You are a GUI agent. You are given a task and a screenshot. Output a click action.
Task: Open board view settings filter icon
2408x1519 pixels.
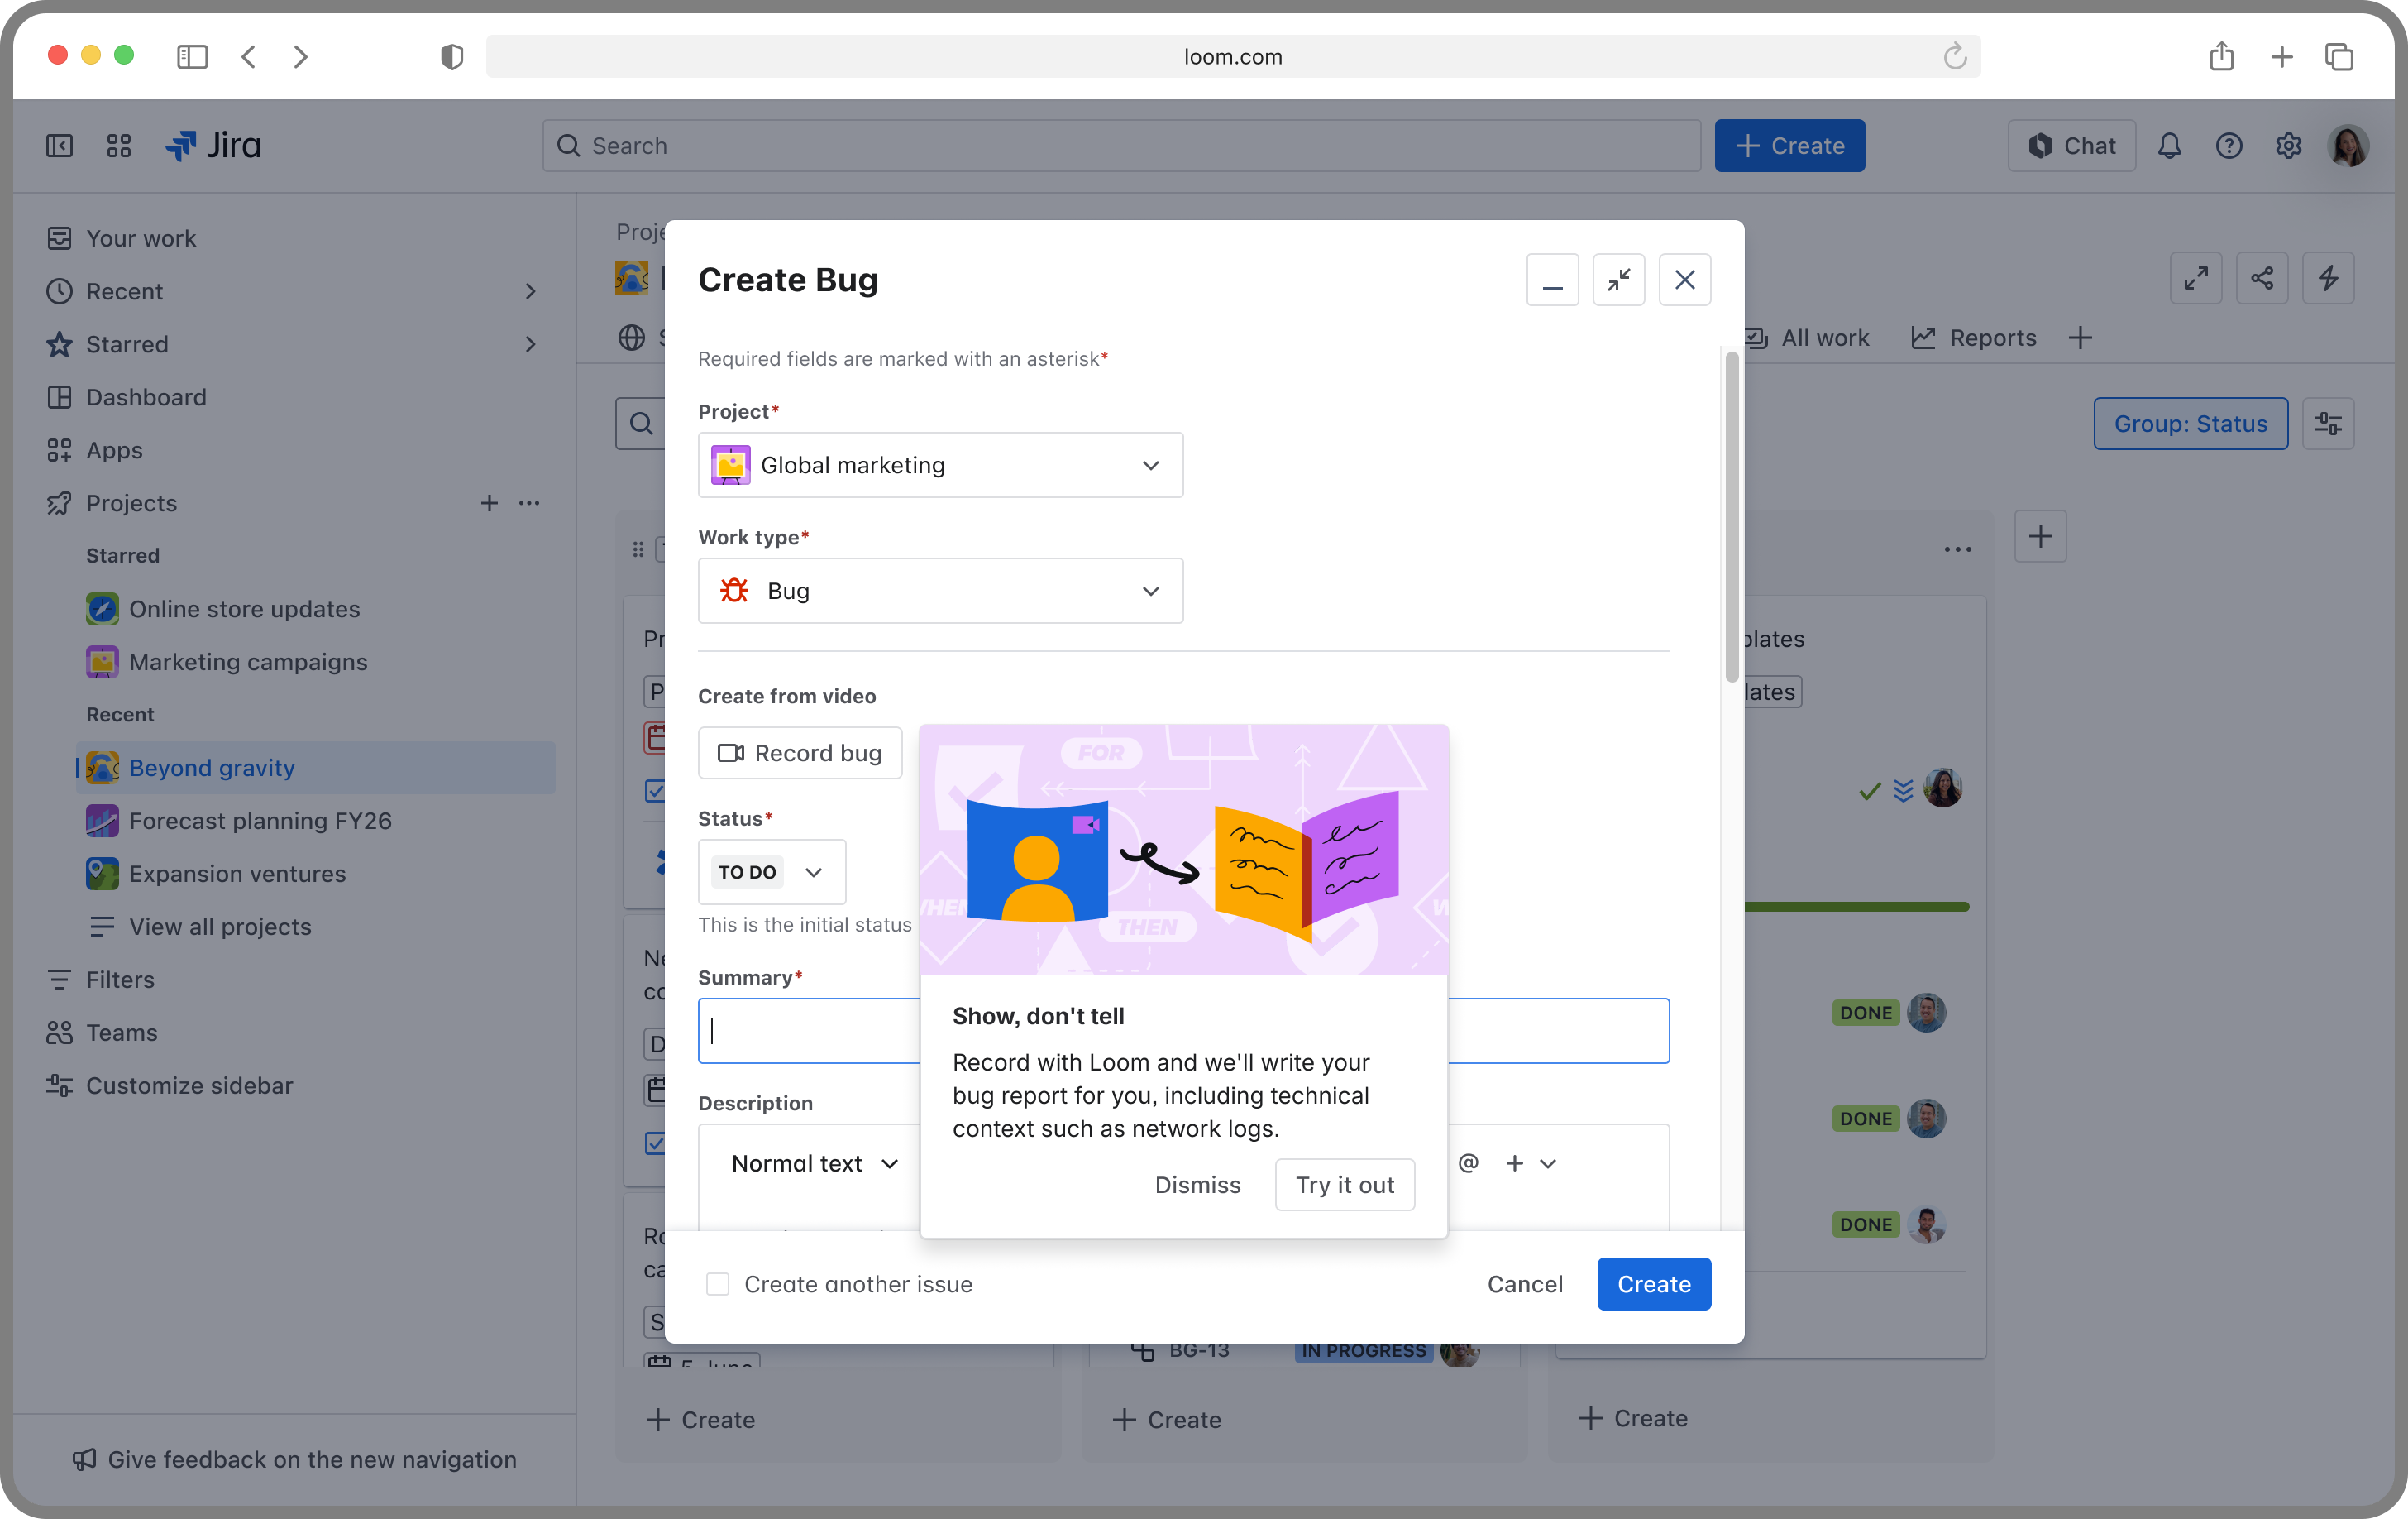pyautogui.click(x=2329, y=424)
